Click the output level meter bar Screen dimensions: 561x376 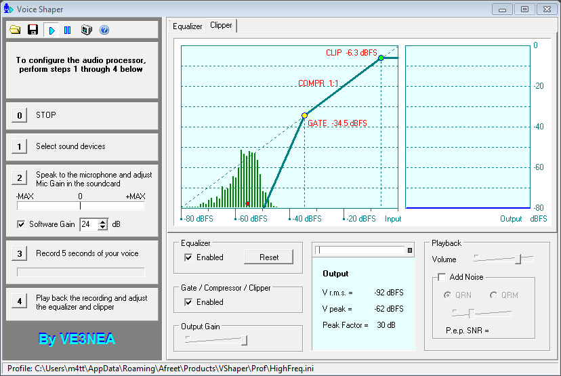[x=360, y=250]
